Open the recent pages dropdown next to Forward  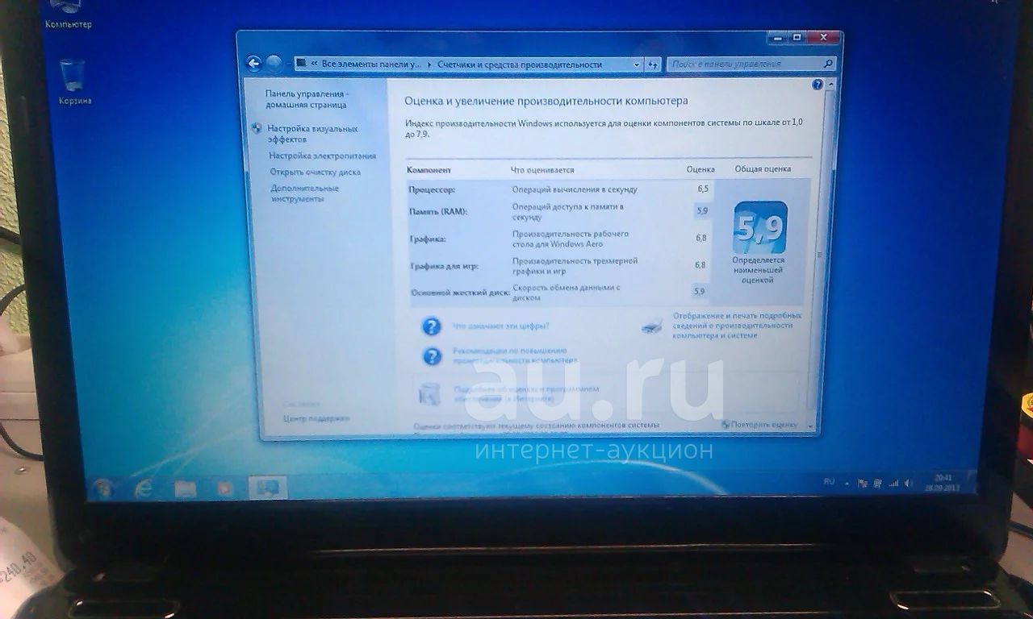coord(287,64)
